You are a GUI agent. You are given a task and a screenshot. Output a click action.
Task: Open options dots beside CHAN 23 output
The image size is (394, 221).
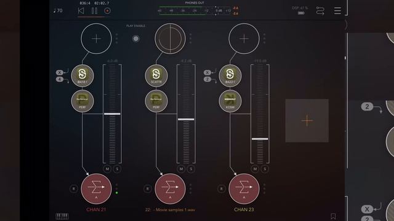[264, 188]
